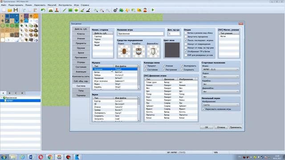The image size is (285, 160).
Task: Click the Zoom In magnifier icon
Action: tap(96, 10)
